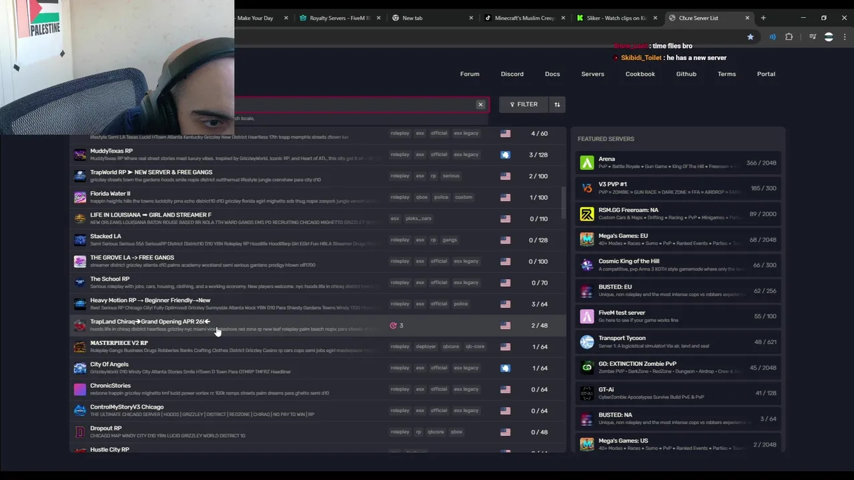Open the MuddyTexas RP server icon
Image resolution: width=854 pixels, height=480 pixels.
80,155
